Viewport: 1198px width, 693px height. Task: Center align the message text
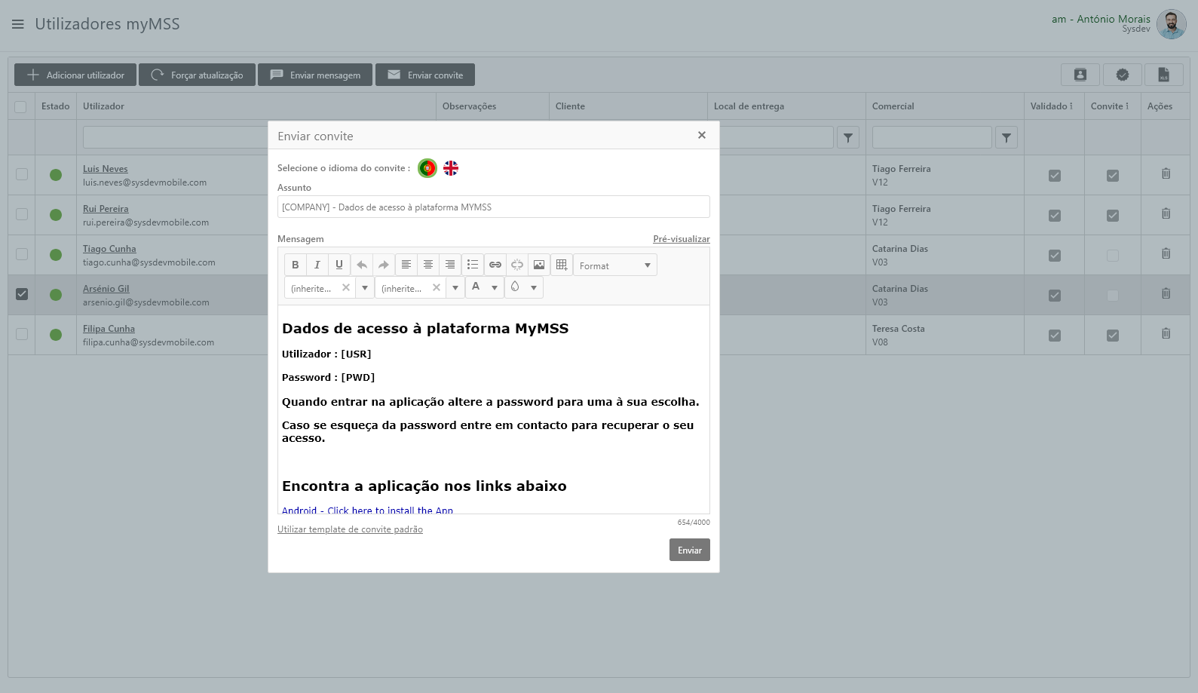[428, 265]
